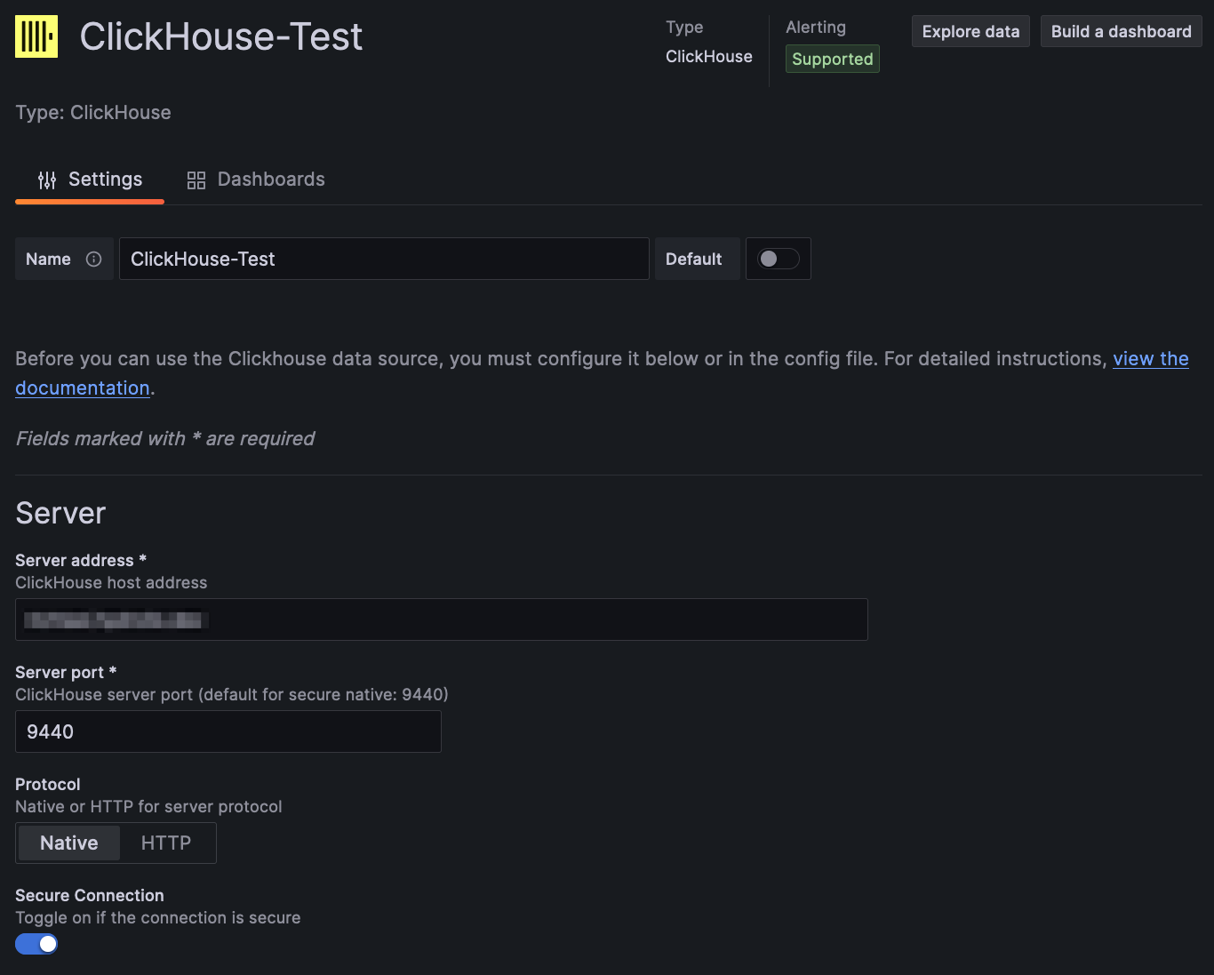Viewport: 1214px width, 975px height.
Task: Click the 'ClickHouse host address' description
Action: [111, 583]
